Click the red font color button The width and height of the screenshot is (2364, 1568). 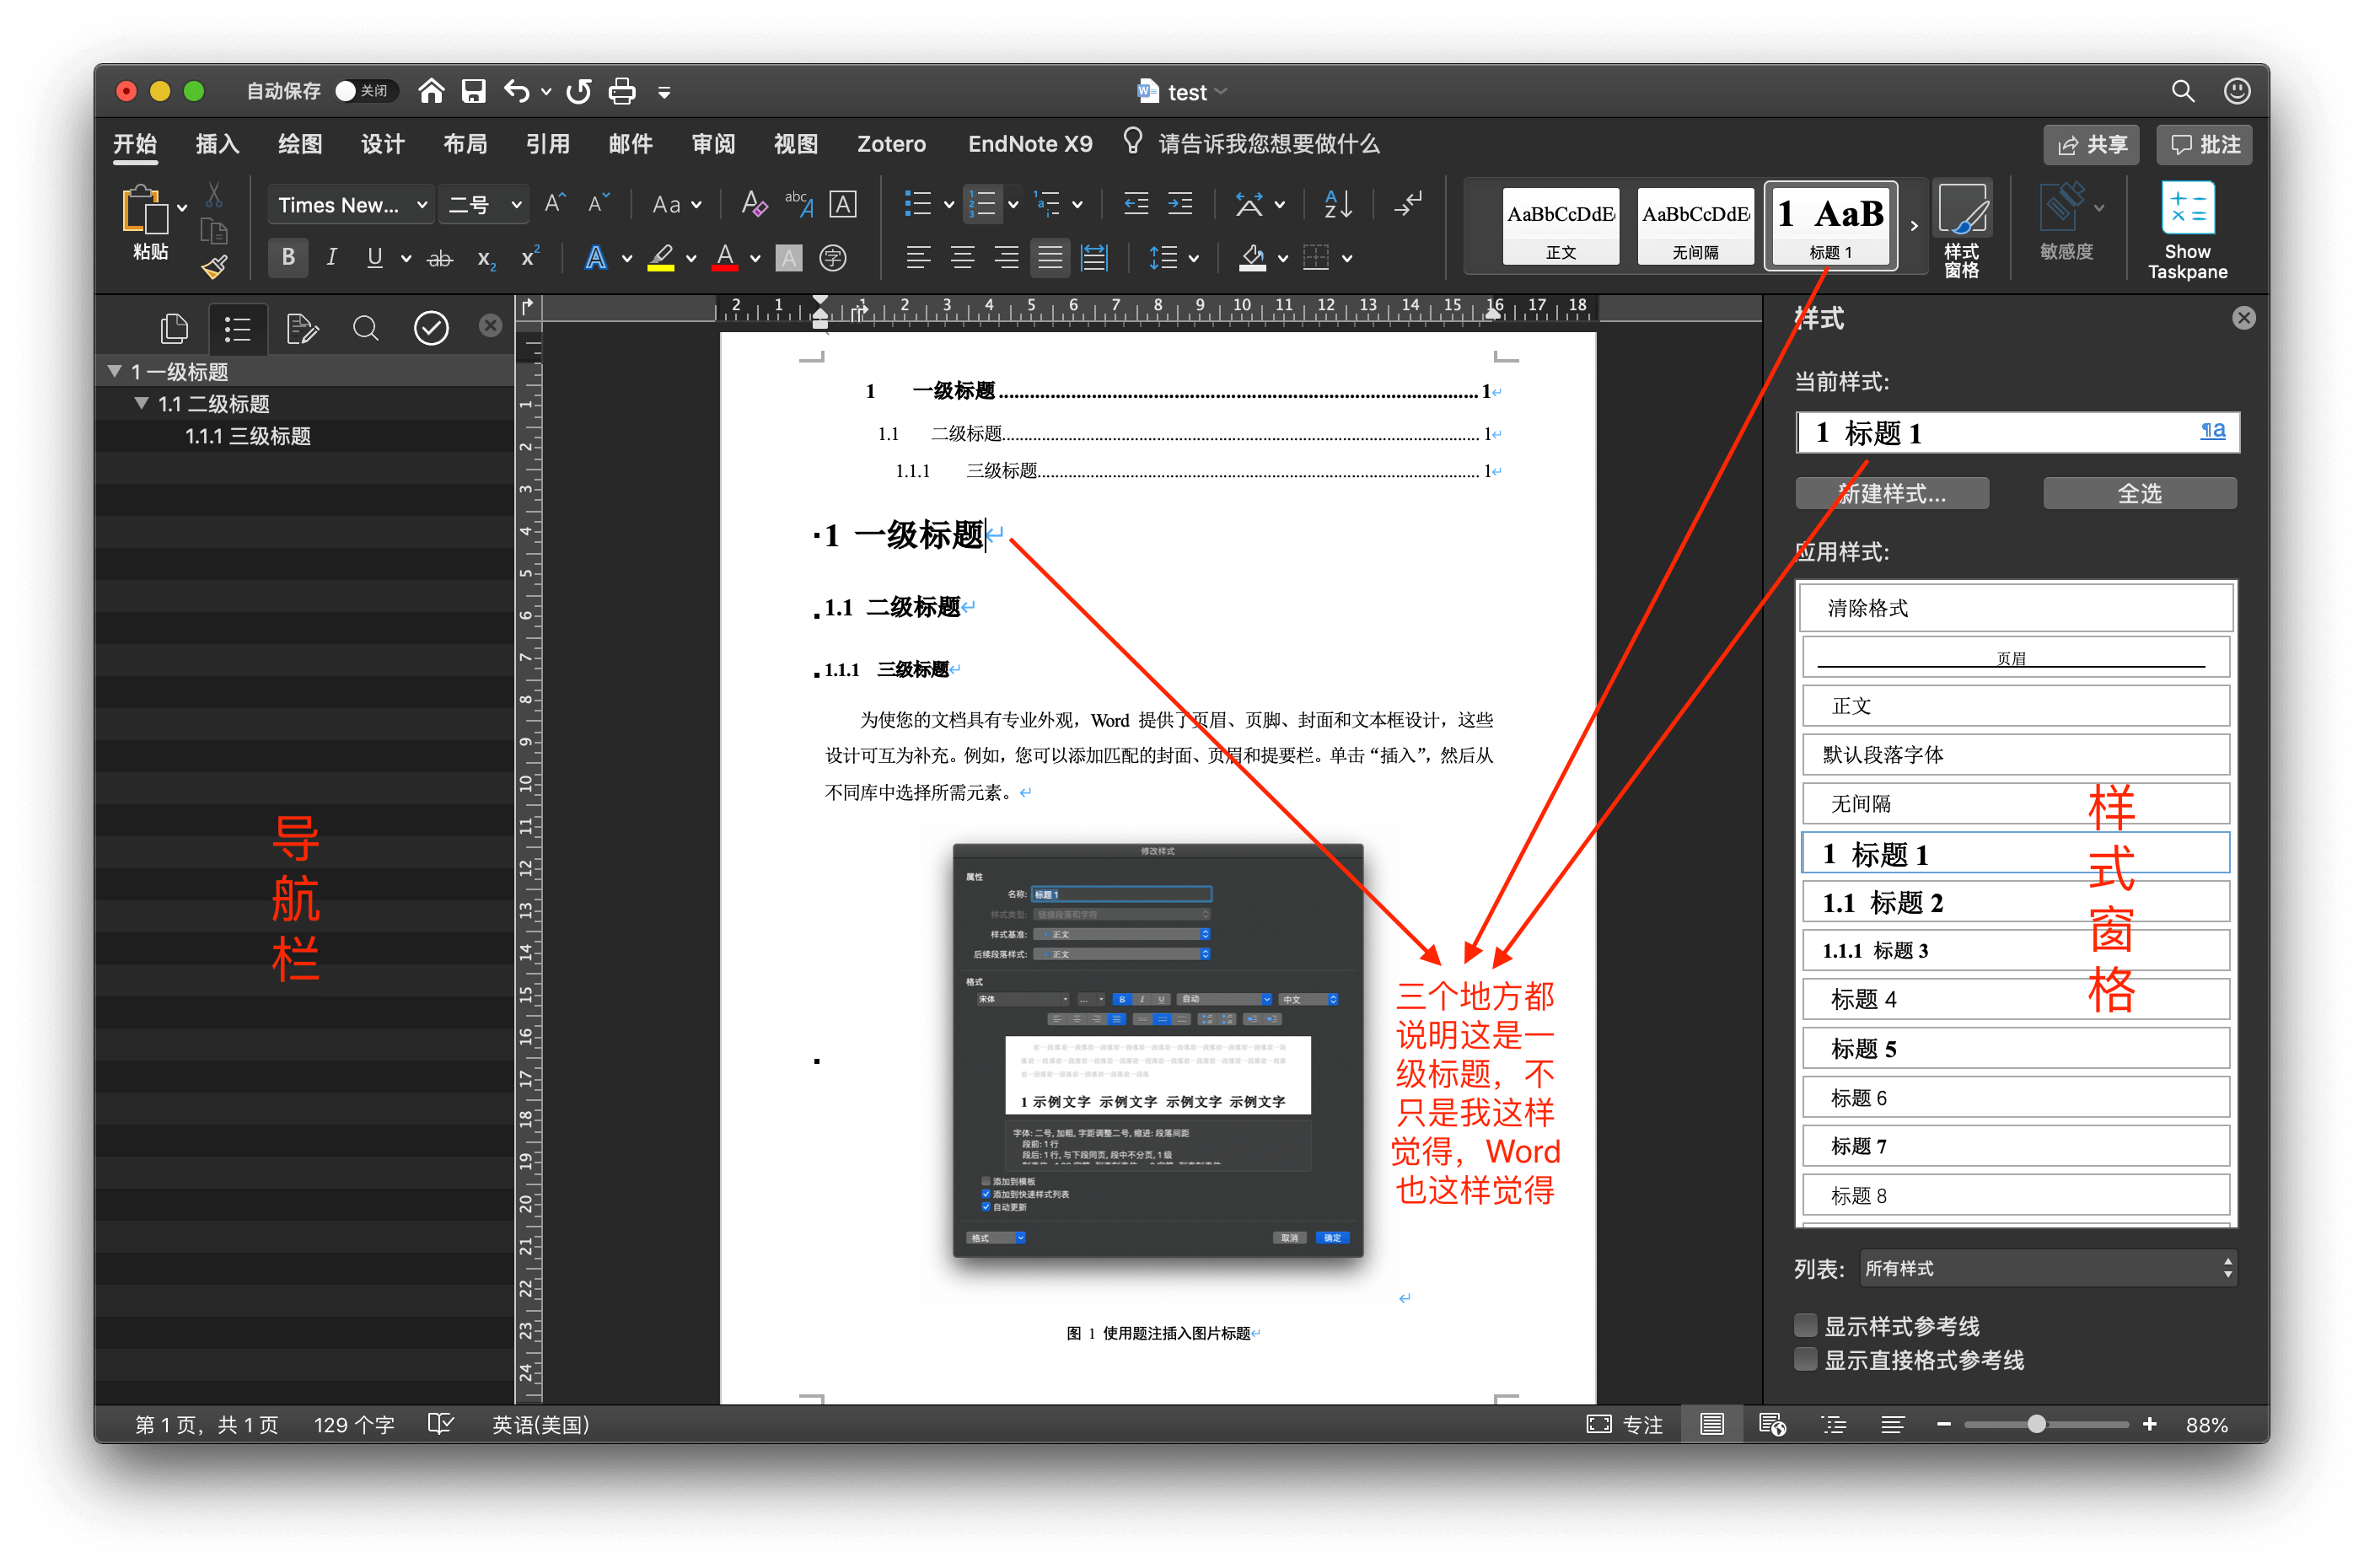[726, 258]
